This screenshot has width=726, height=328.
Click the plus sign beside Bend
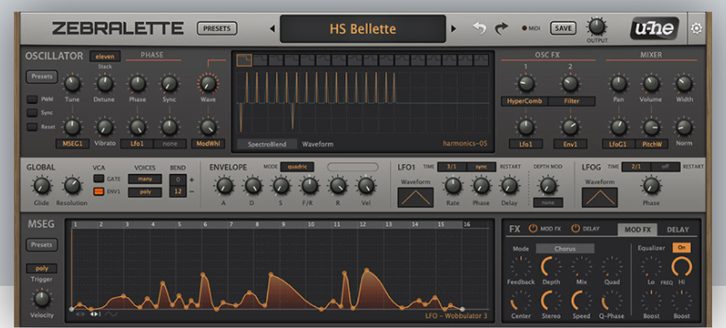pyautogui.click(x=192, y=180)
